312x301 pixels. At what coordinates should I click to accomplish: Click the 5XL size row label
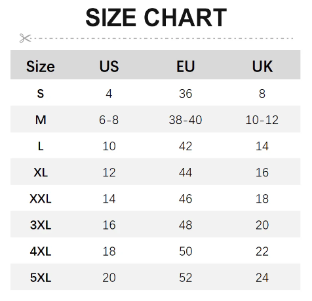41,277
